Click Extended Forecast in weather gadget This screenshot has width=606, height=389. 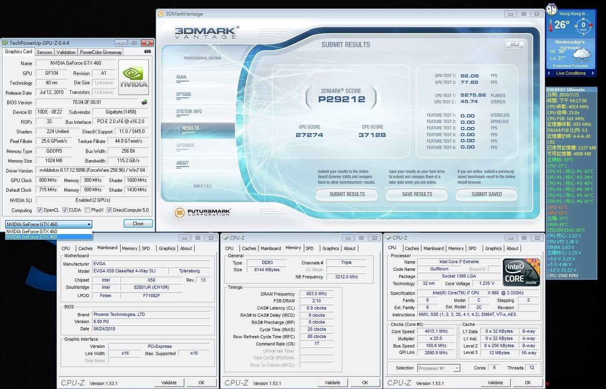tap(570, 66)
